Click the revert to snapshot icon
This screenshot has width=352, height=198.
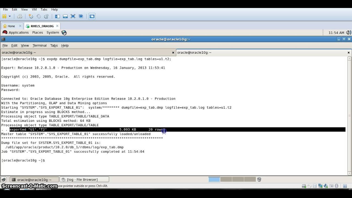pos(38,16)
